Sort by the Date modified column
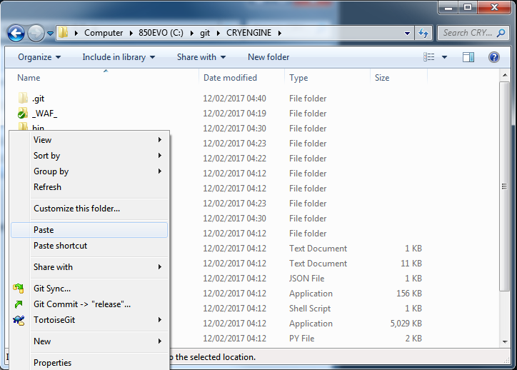This screenshot has width=517, height=370. click(230, 78)
